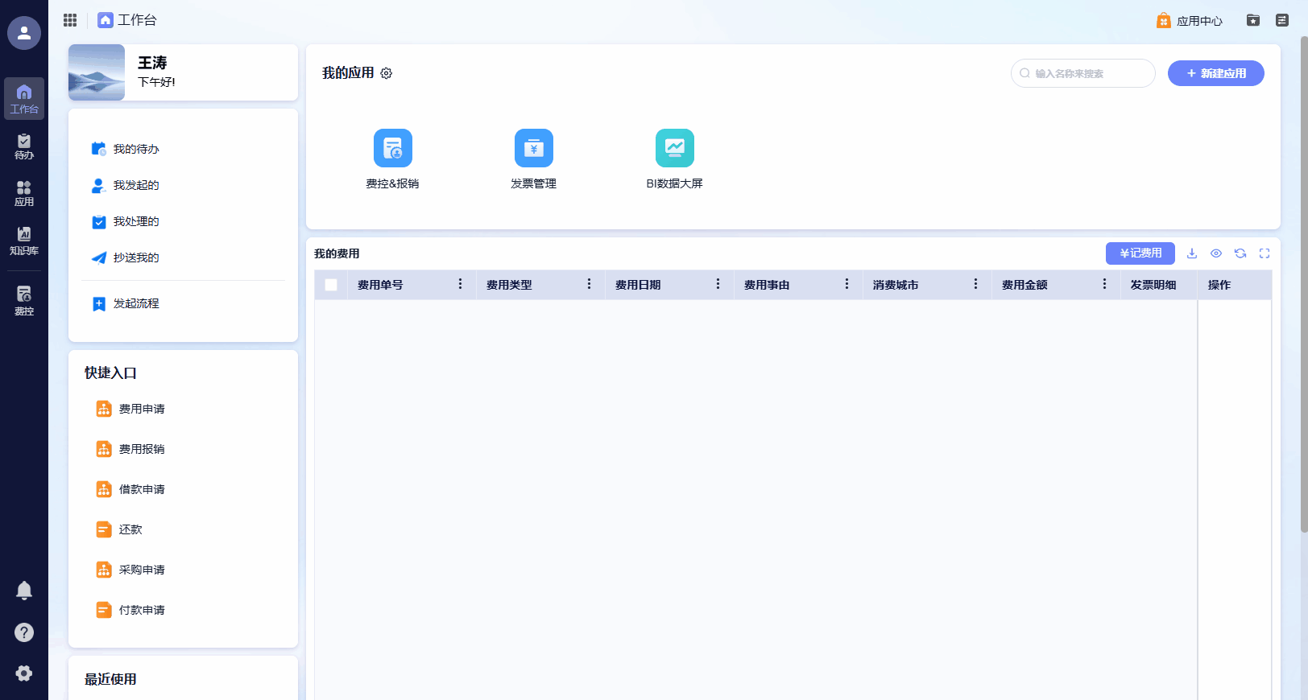Click the download icon in 我的费用
The image size is (1308, 700).
[1192, 253]
